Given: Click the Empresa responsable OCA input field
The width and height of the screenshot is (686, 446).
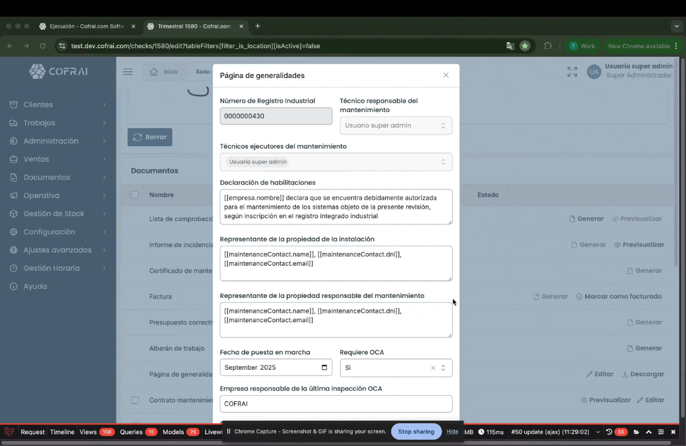Looking at the screenshot, I should (336, 404).
